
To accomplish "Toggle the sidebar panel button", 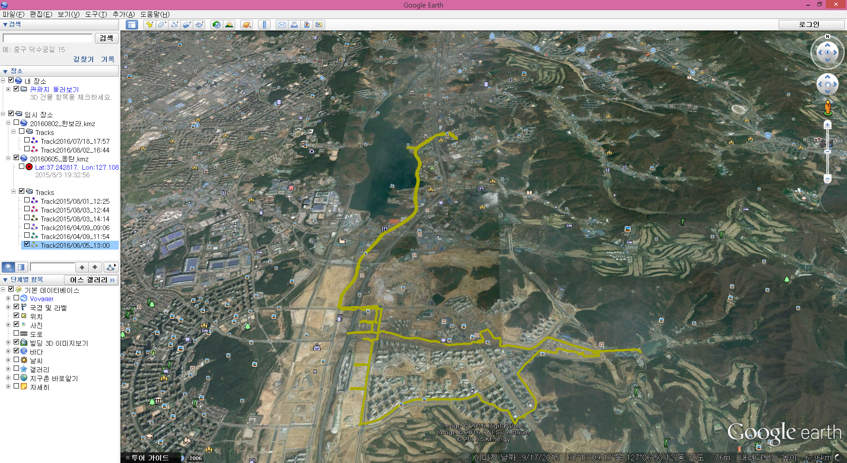I will 131,25.
